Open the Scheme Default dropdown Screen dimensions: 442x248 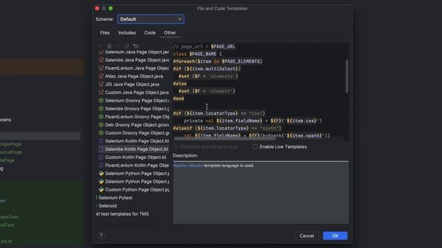point(151,19)
